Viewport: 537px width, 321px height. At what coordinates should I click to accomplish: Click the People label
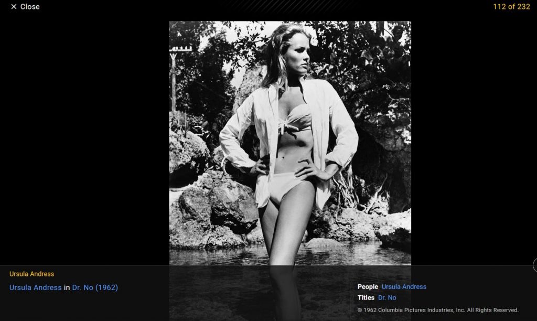(x=368, y=287)
